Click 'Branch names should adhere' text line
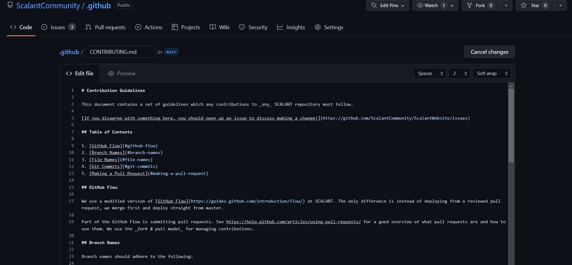The width and height of the screenshot is (572, 265). click(137, 256)
